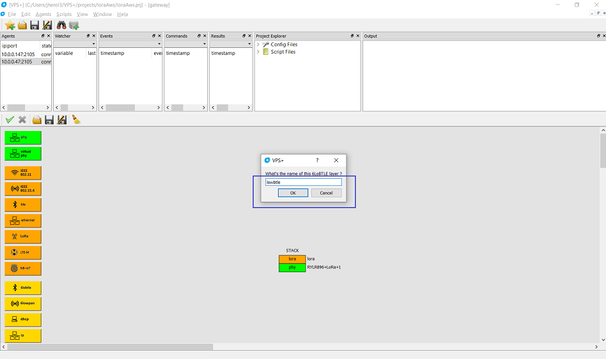Open the Scripts menu

point(64,14)
